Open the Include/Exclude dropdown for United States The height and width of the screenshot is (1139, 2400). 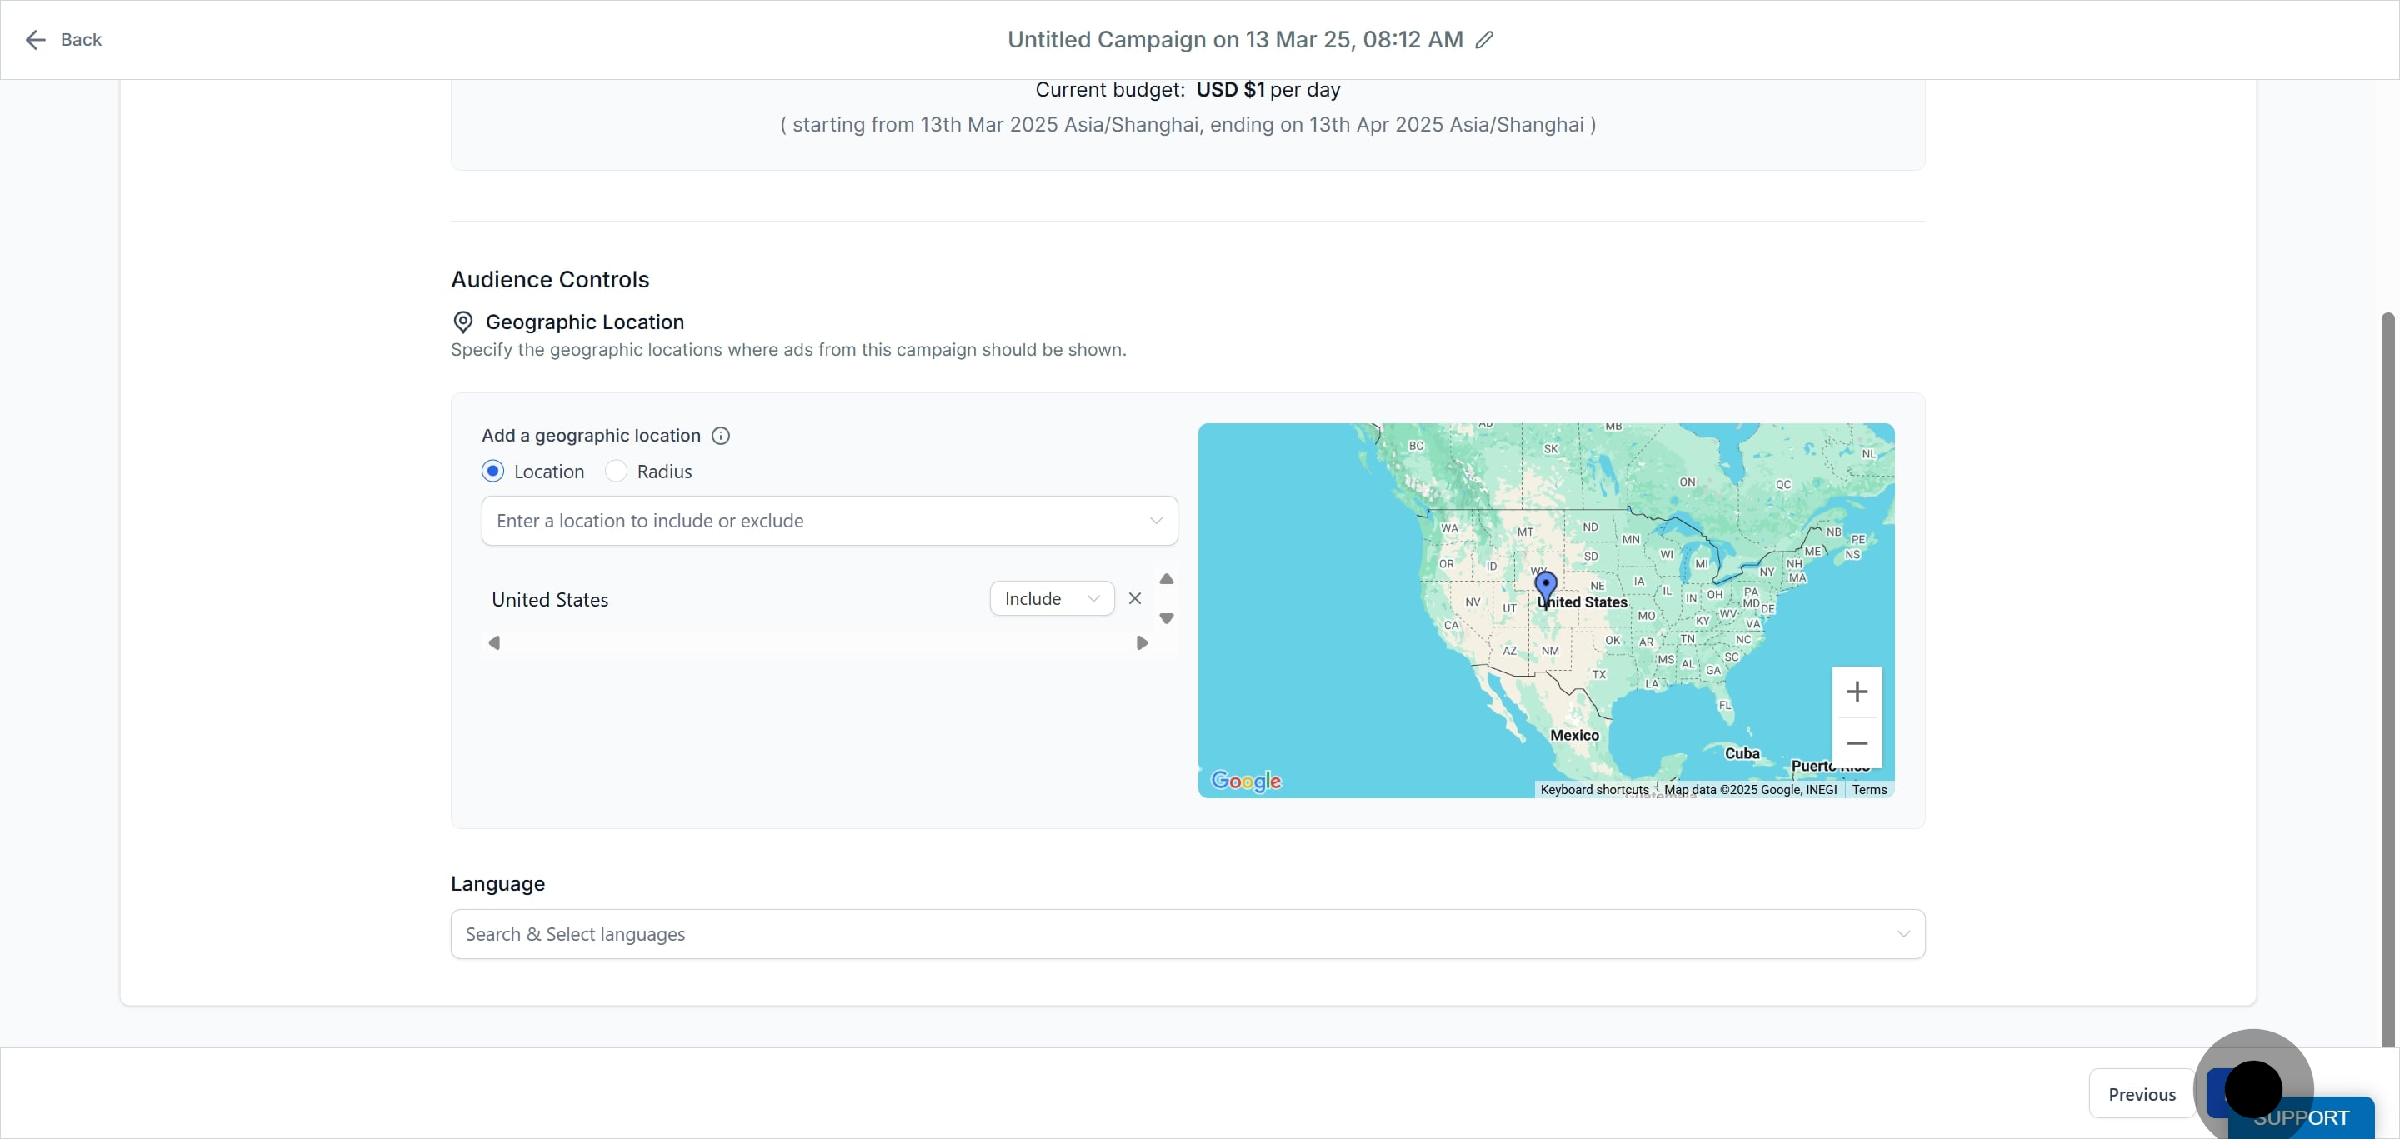point(1052,599)
